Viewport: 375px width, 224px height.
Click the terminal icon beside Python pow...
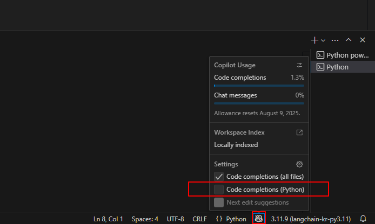pos(320,55)
